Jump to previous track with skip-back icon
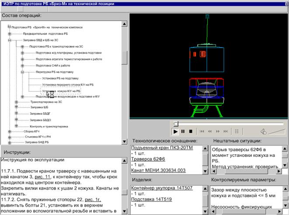 (202, 131)
